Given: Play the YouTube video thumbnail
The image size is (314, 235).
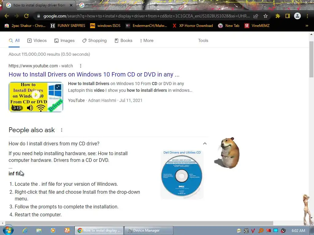Looking at the screenshot, I should click(36, 97).
